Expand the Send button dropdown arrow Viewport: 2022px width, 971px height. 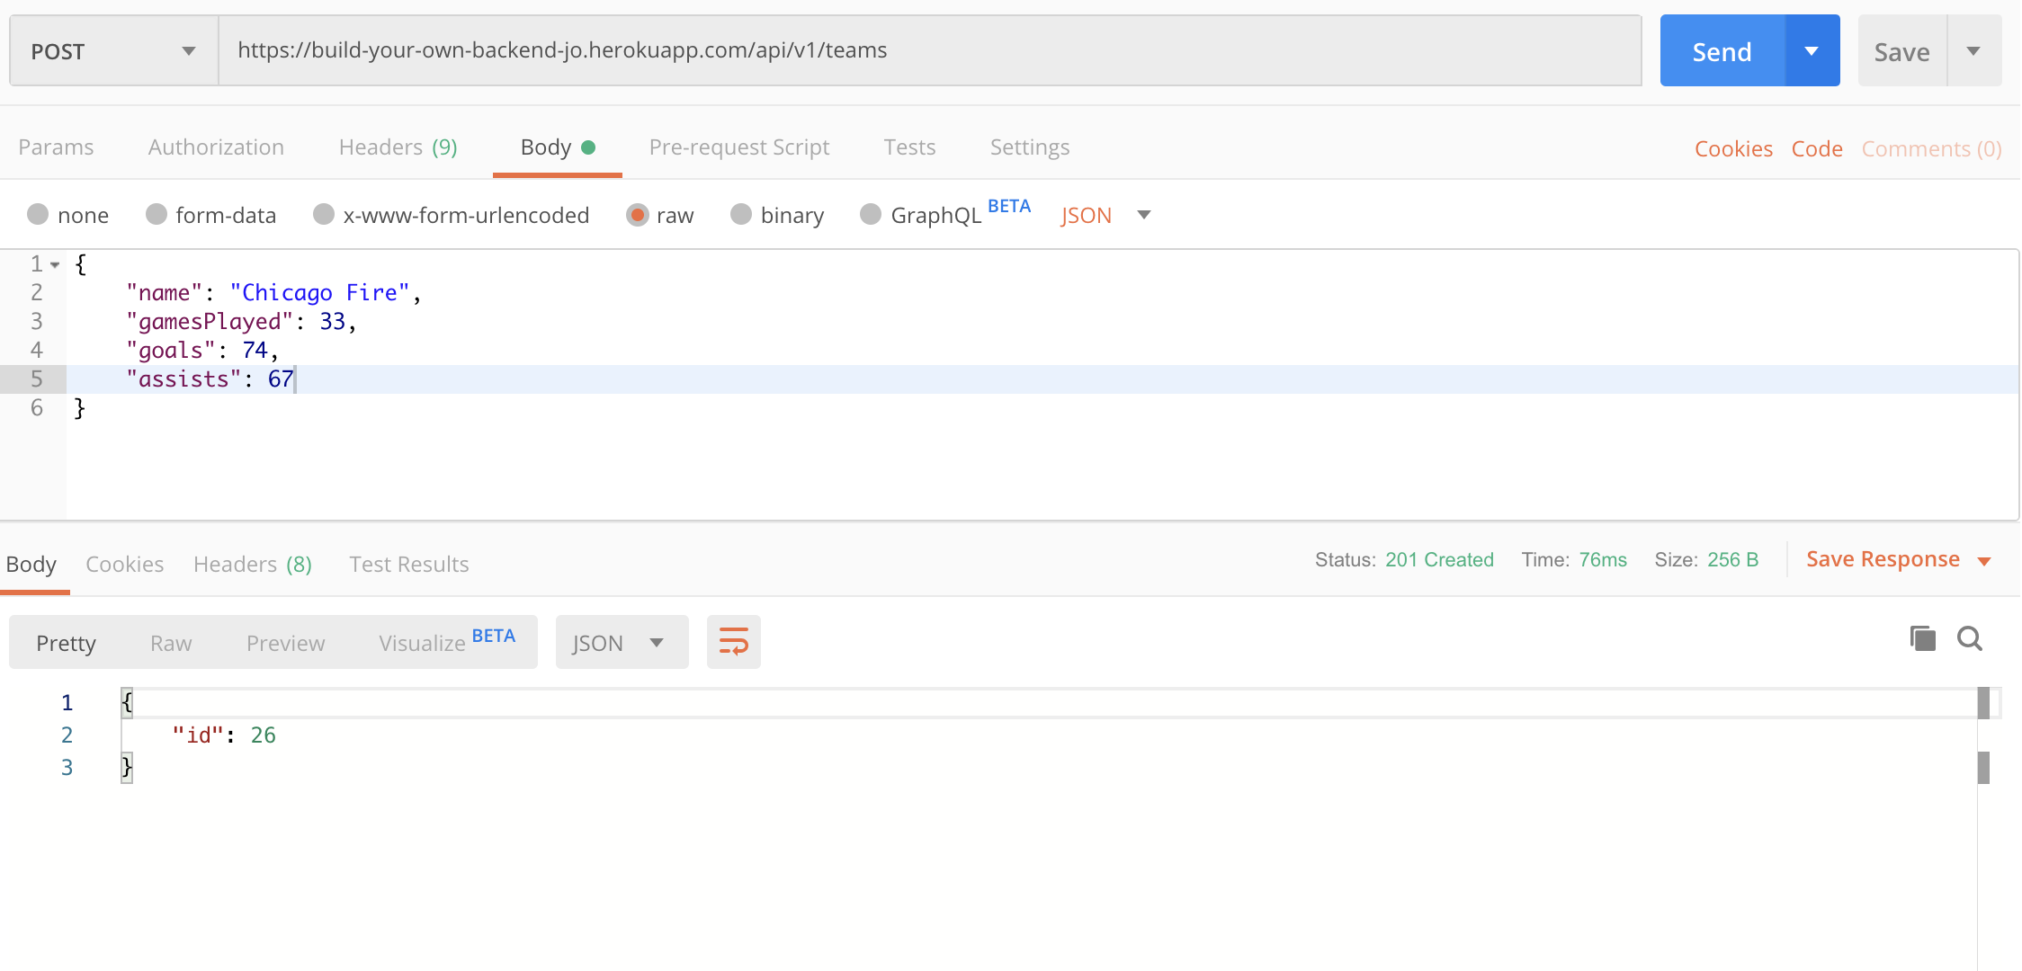1811,50
